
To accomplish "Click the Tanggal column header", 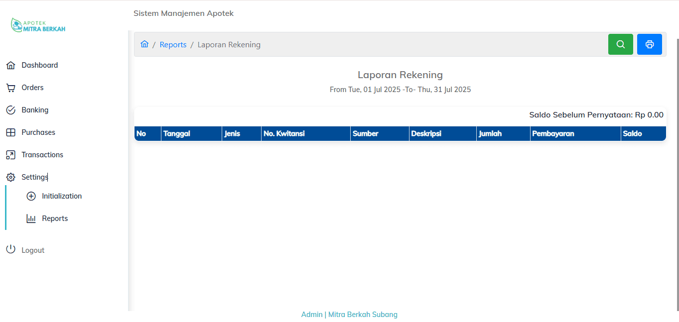I will [177, 133].
